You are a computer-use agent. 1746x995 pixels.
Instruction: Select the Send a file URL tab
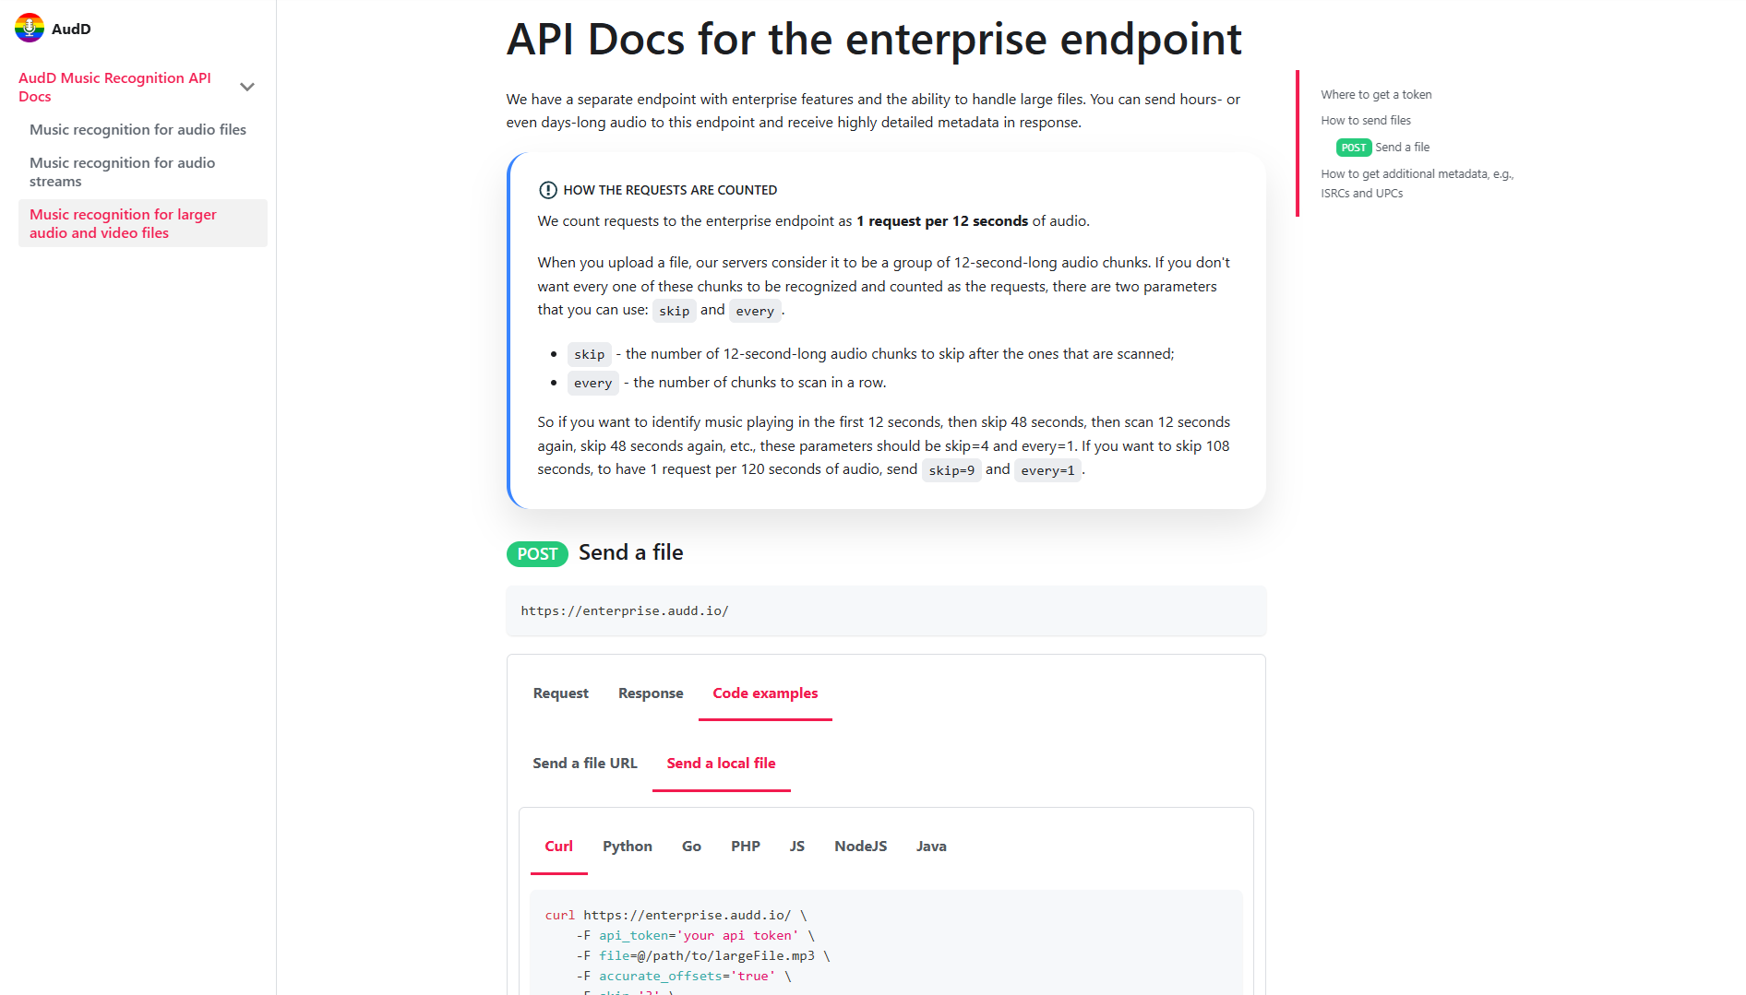[584, 763]
